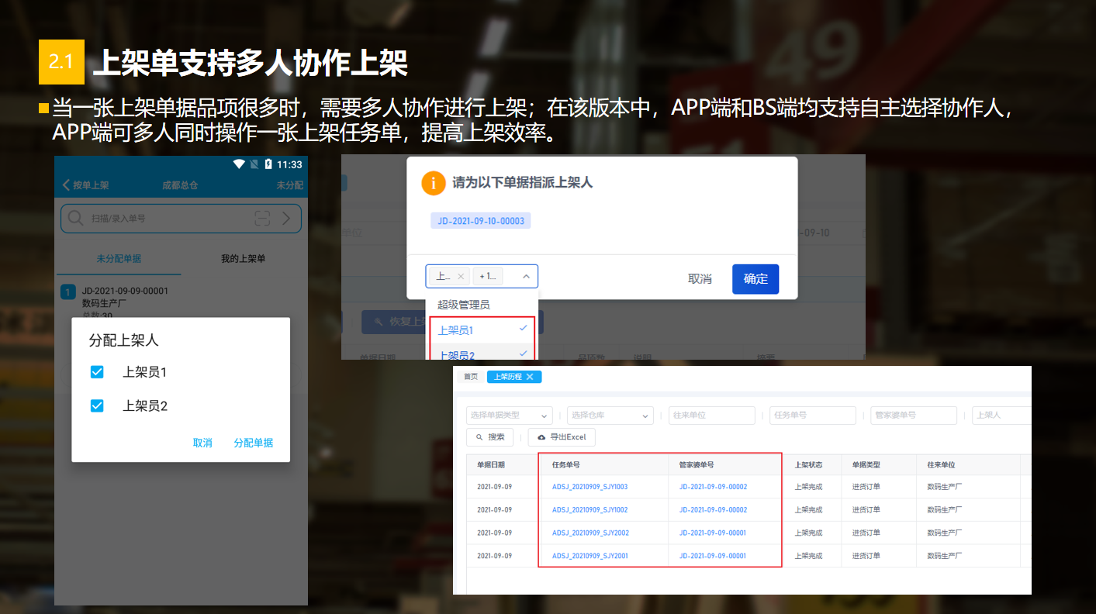Screen dimensions: 1096x614
Task: Tap the barcode scan icon in search box
Action: point(262,219)
